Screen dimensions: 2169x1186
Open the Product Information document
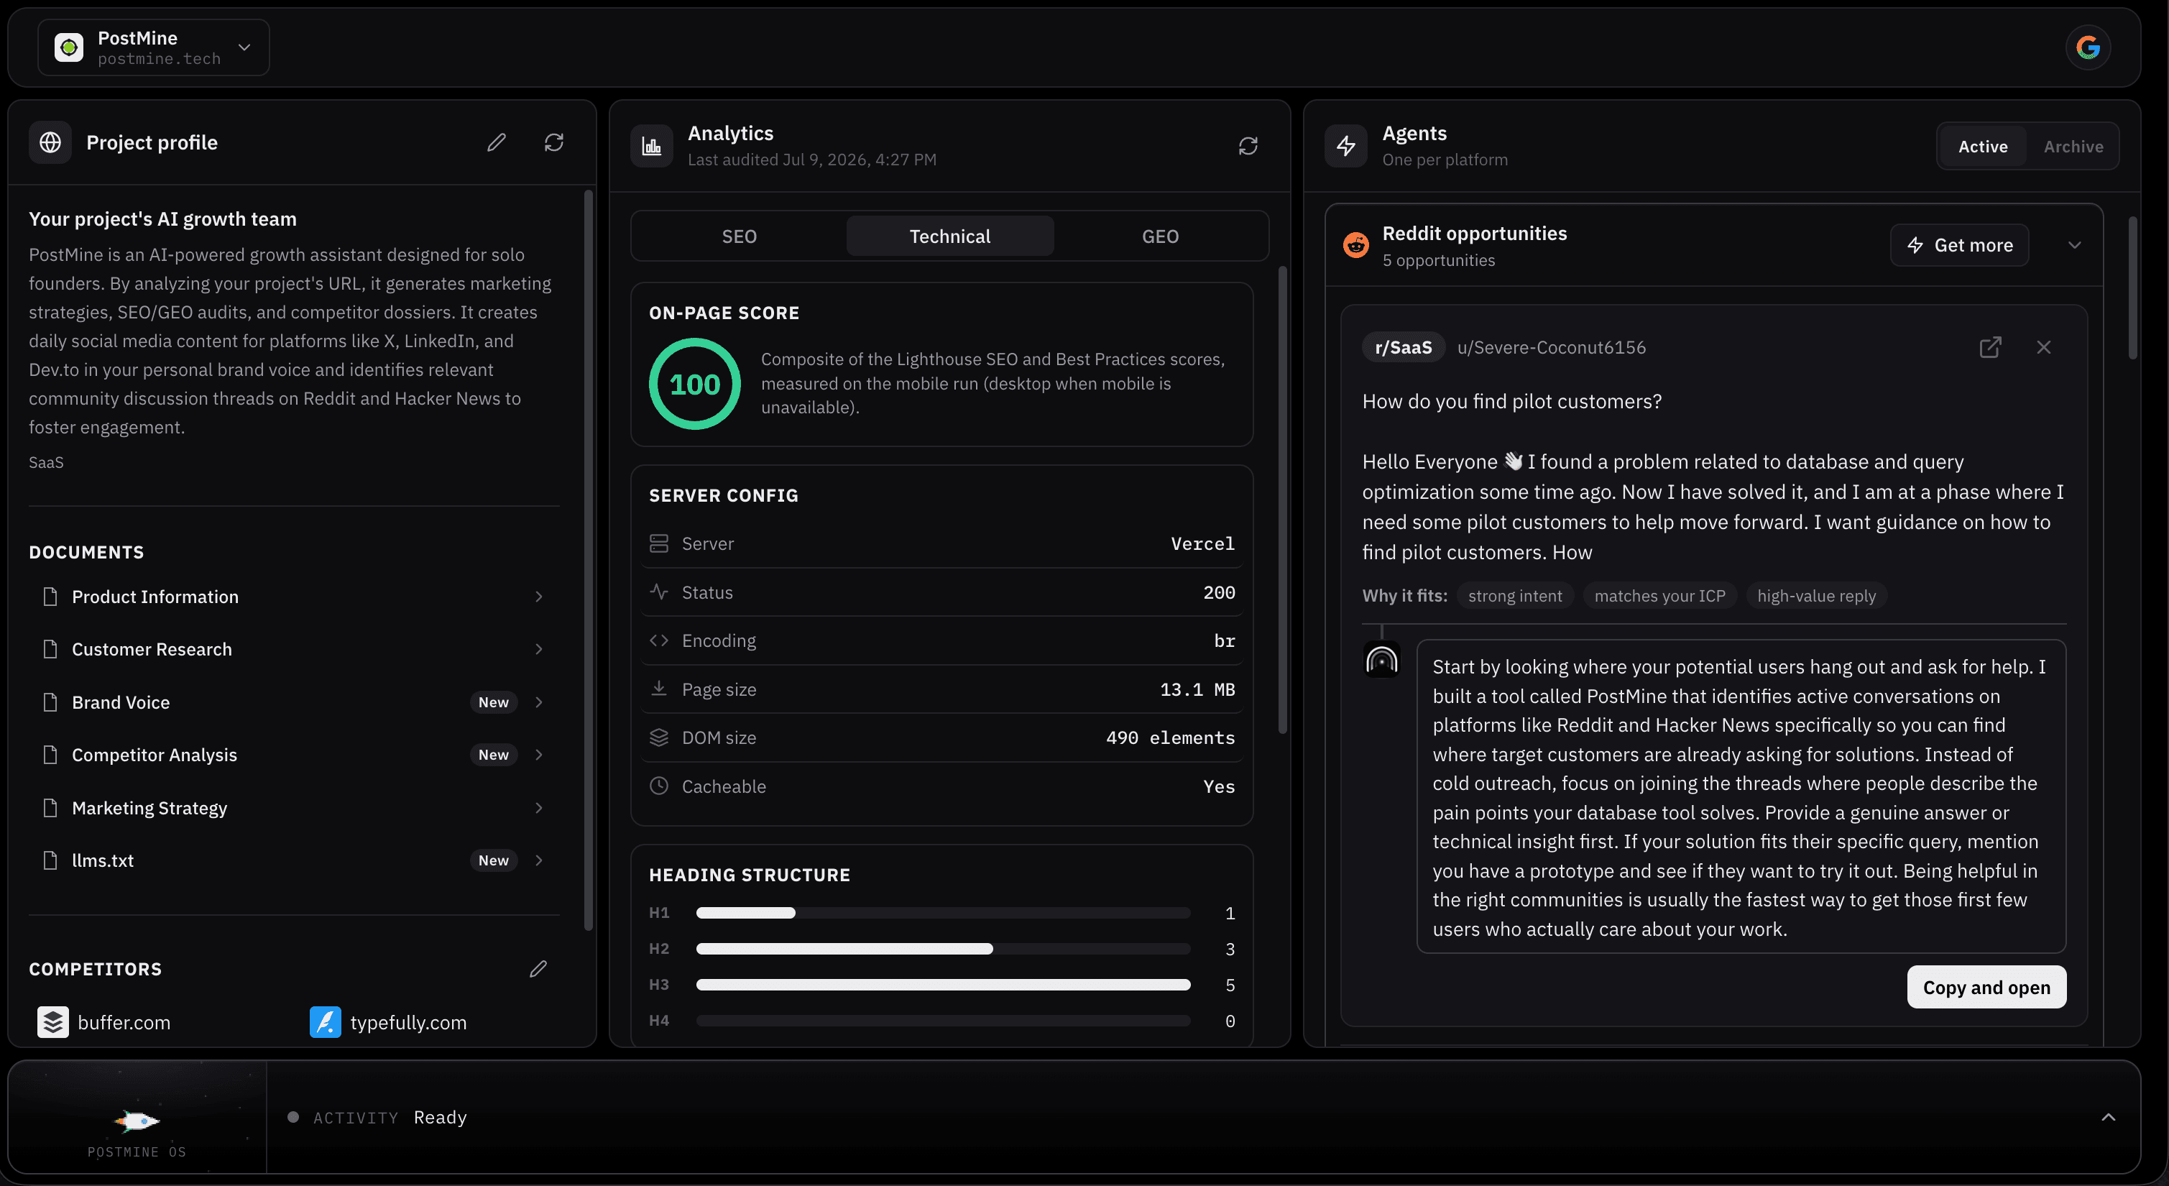[293, 597]
